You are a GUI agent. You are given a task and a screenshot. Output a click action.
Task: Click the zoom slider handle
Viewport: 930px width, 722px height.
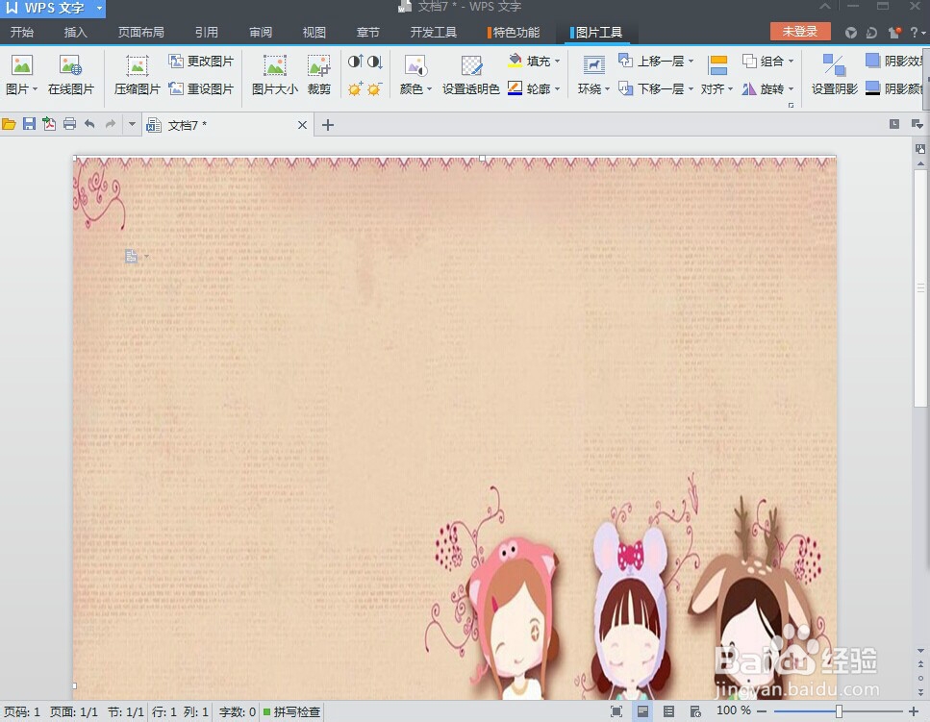tap(839, 711)
